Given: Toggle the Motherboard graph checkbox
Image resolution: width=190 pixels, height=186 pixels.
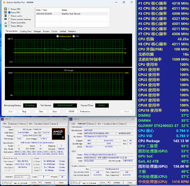Looking at the screenshot, I should pos(58,36).
